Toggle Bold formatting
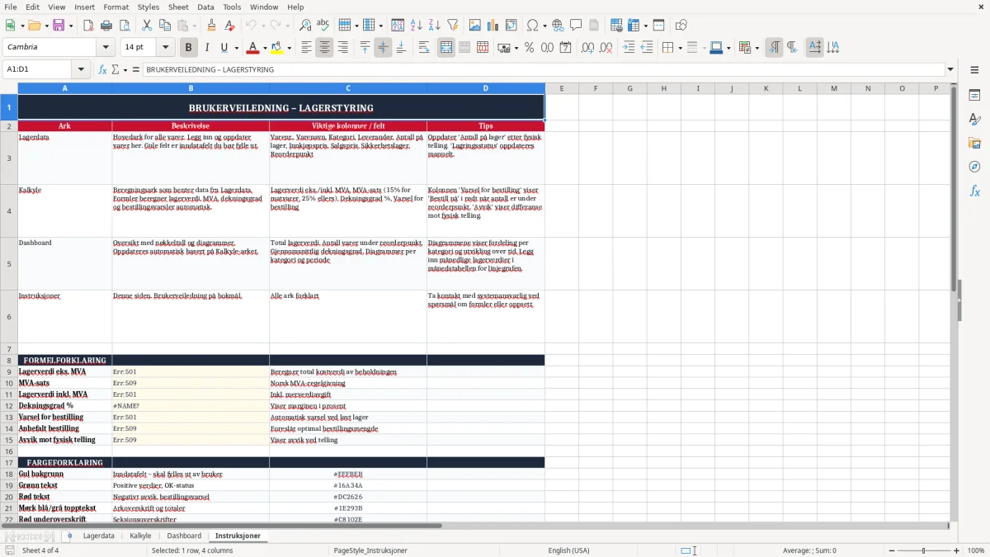Viewport: 990px width, 557px height. [x=189, y=48]
